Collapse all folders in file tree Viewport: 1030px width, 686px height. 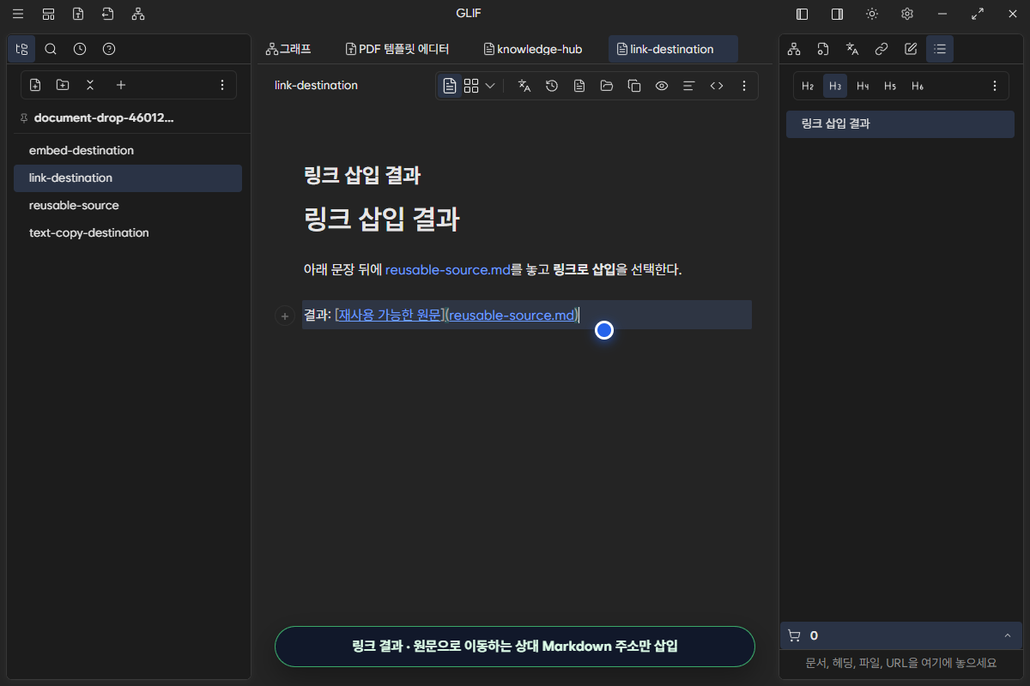(90, 85)
